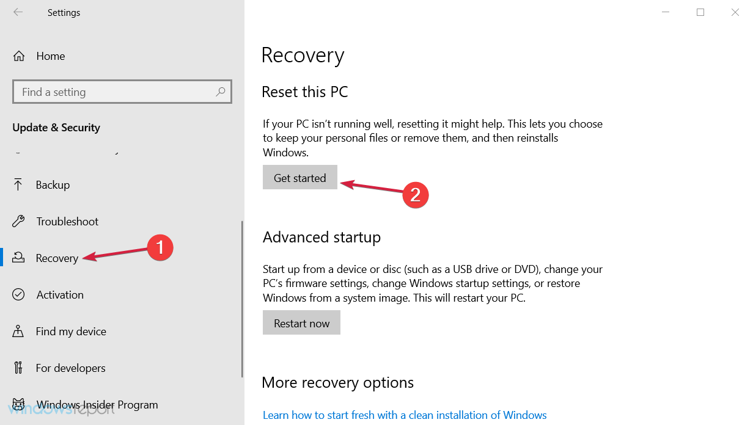Close the Settings window
This screenshot has height=425, width=753.
(x=735, y=12)
